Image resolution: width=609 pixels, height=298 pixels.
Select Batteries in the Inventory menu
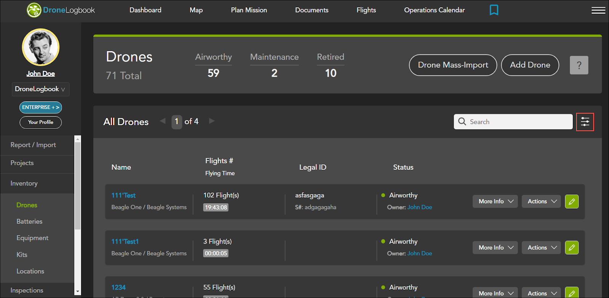click(x=29, y=222)
